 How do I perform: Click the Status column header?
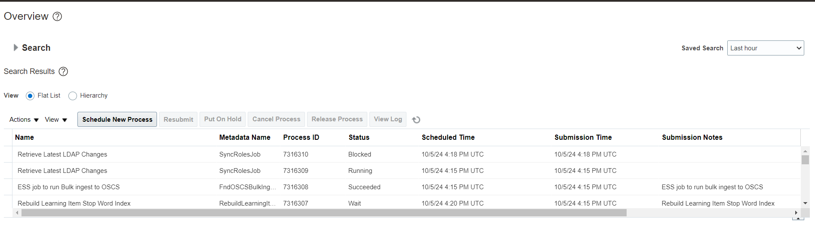359,137
